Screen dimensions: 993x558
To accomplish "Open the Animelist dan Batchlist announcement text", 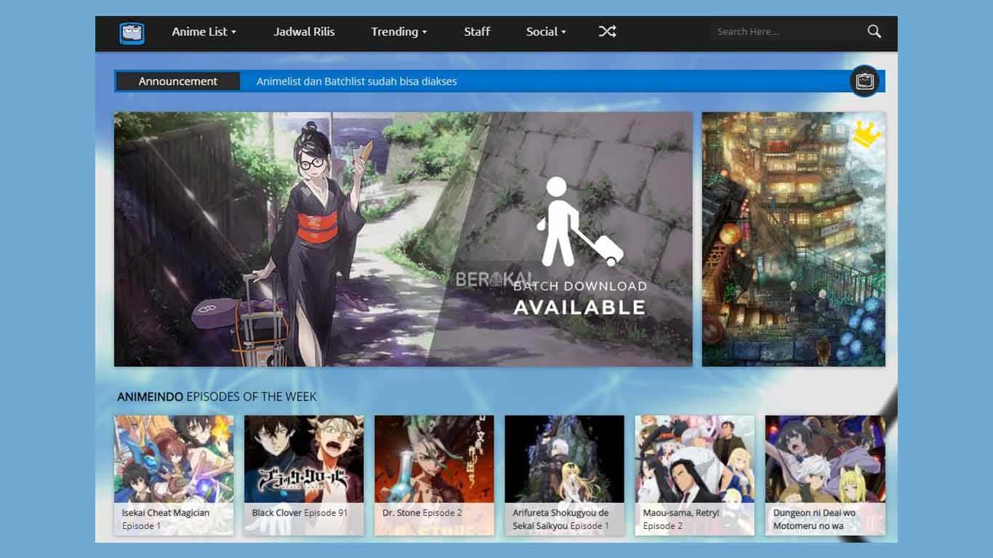I will [357, 81].
